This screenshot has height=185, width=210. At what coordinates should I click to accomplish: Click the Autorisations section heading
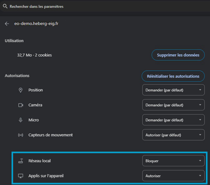pos(17,75)
